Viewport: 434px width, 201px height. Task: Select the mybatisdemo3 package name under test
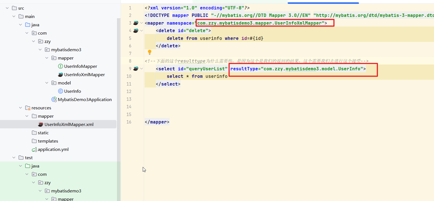click(66, 191)
